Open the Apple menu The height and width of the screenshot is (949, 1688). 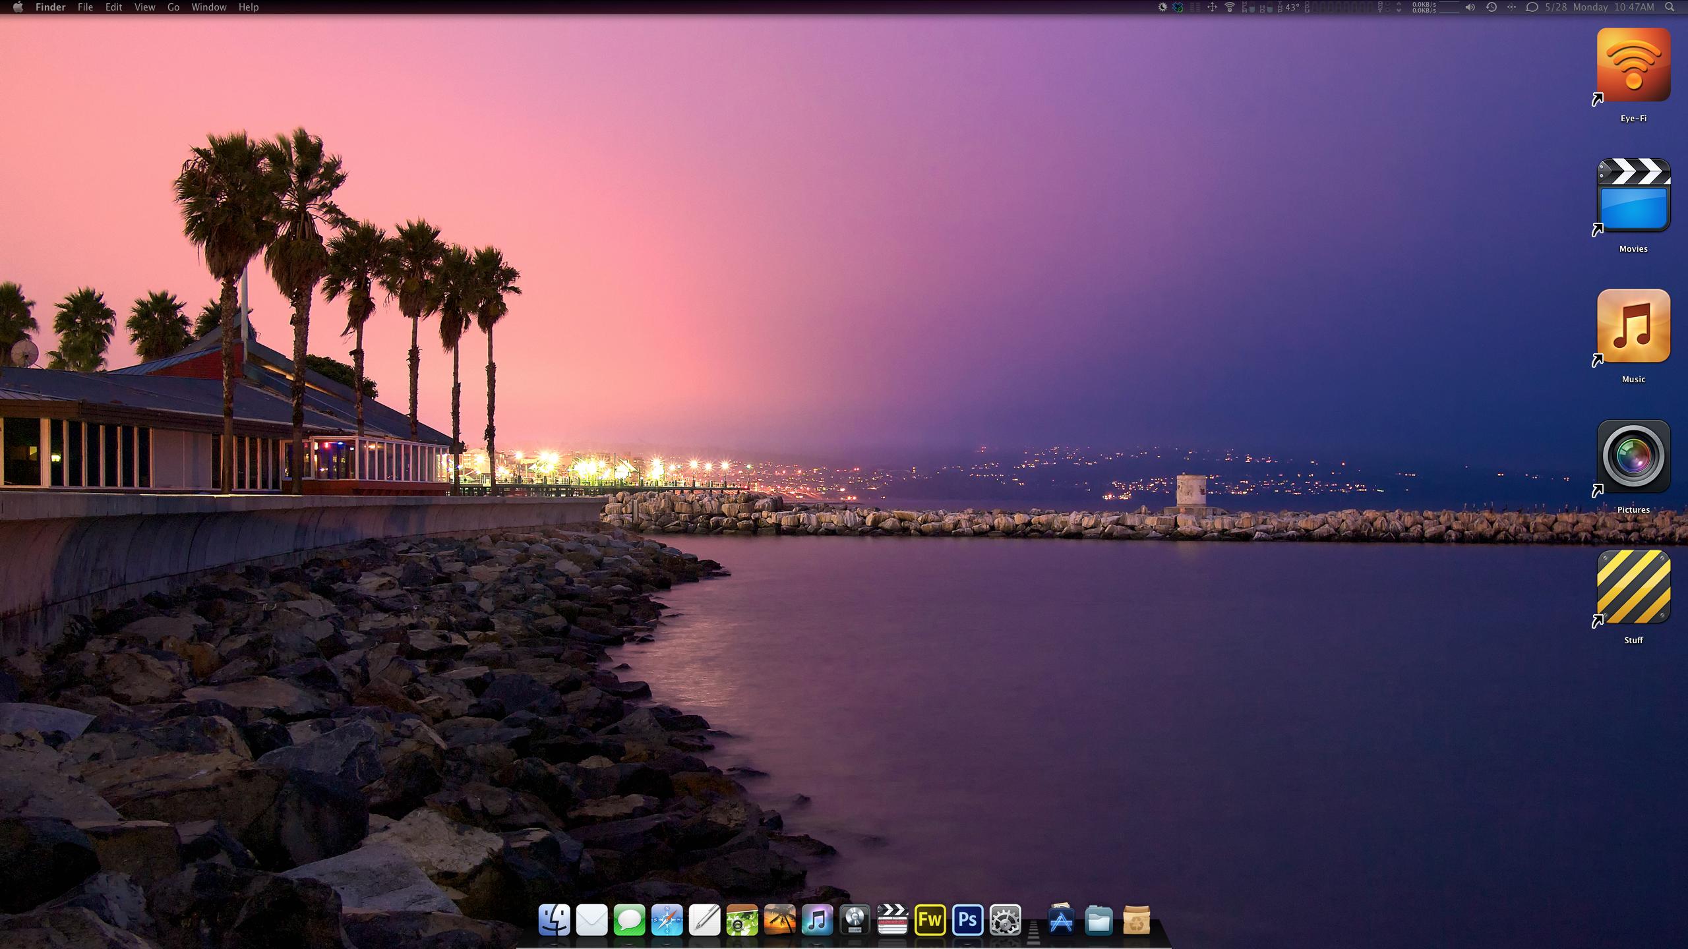[18, 7]
